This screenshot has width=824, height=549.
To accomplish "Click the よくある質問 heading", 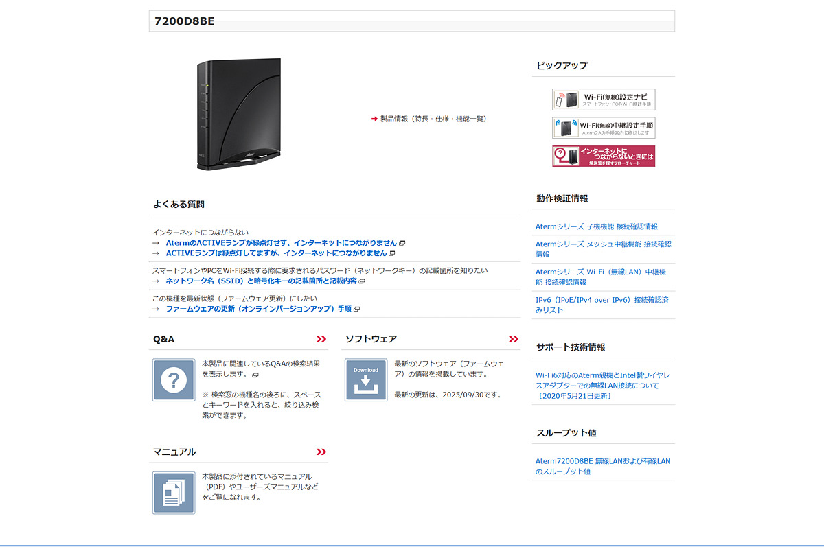I will click(x=179, y=205).
